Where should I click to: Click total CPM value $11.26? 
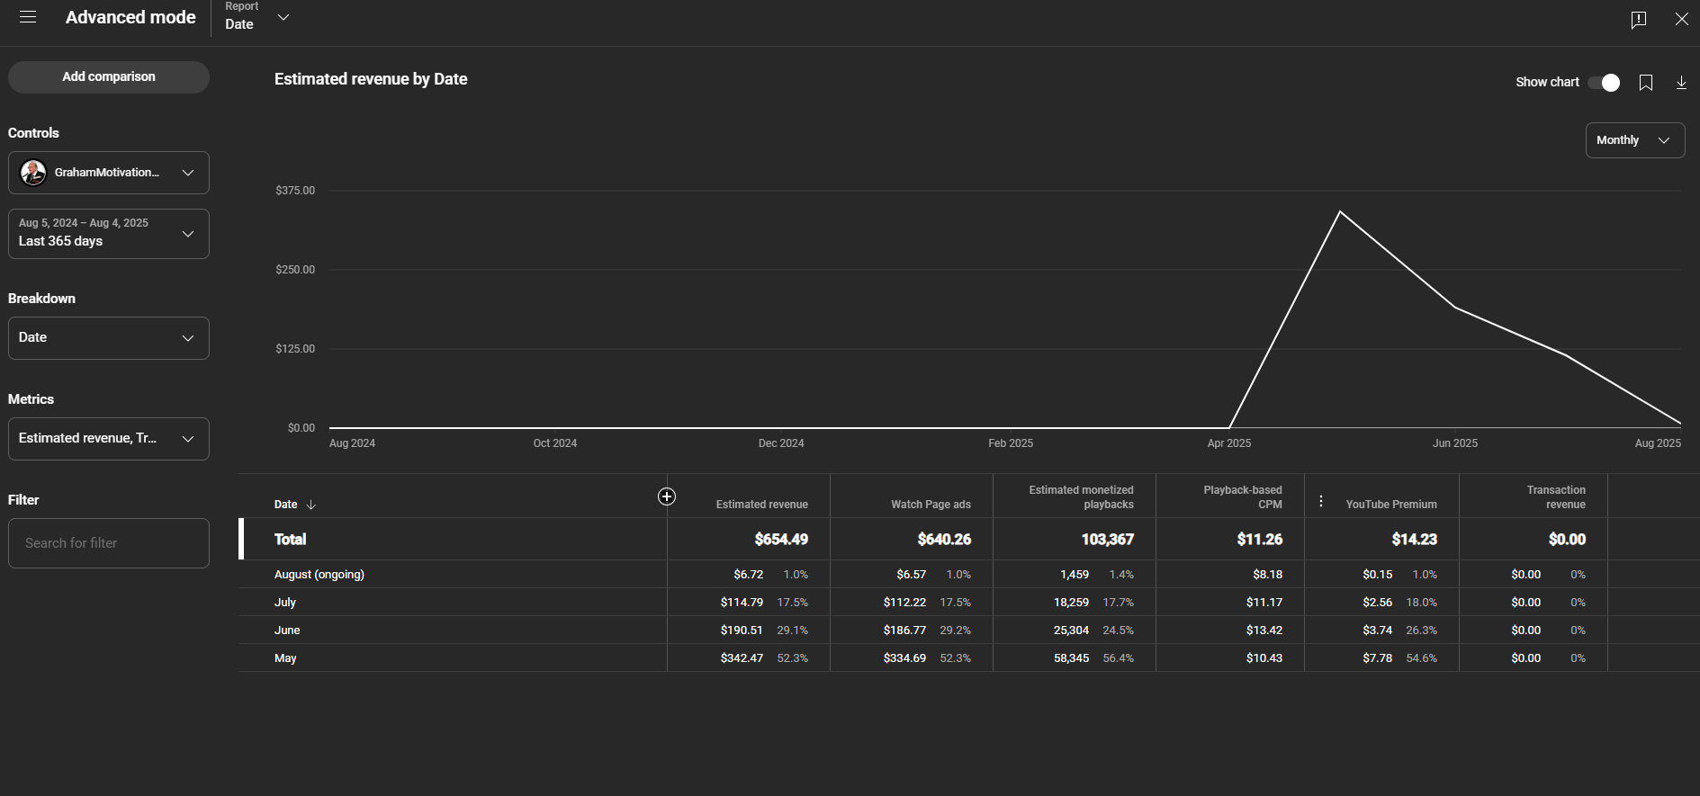tap(1259, 540)
